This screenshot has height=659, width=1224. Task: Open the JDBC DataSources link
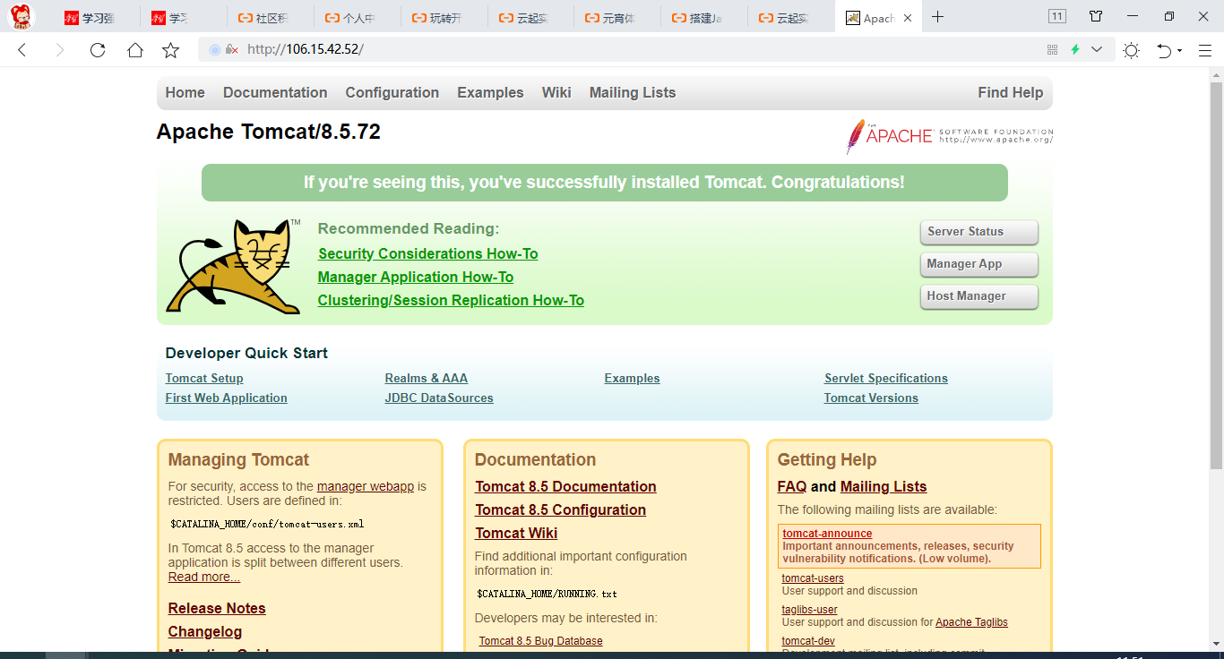pyautogui.click(x=439, y=398)
